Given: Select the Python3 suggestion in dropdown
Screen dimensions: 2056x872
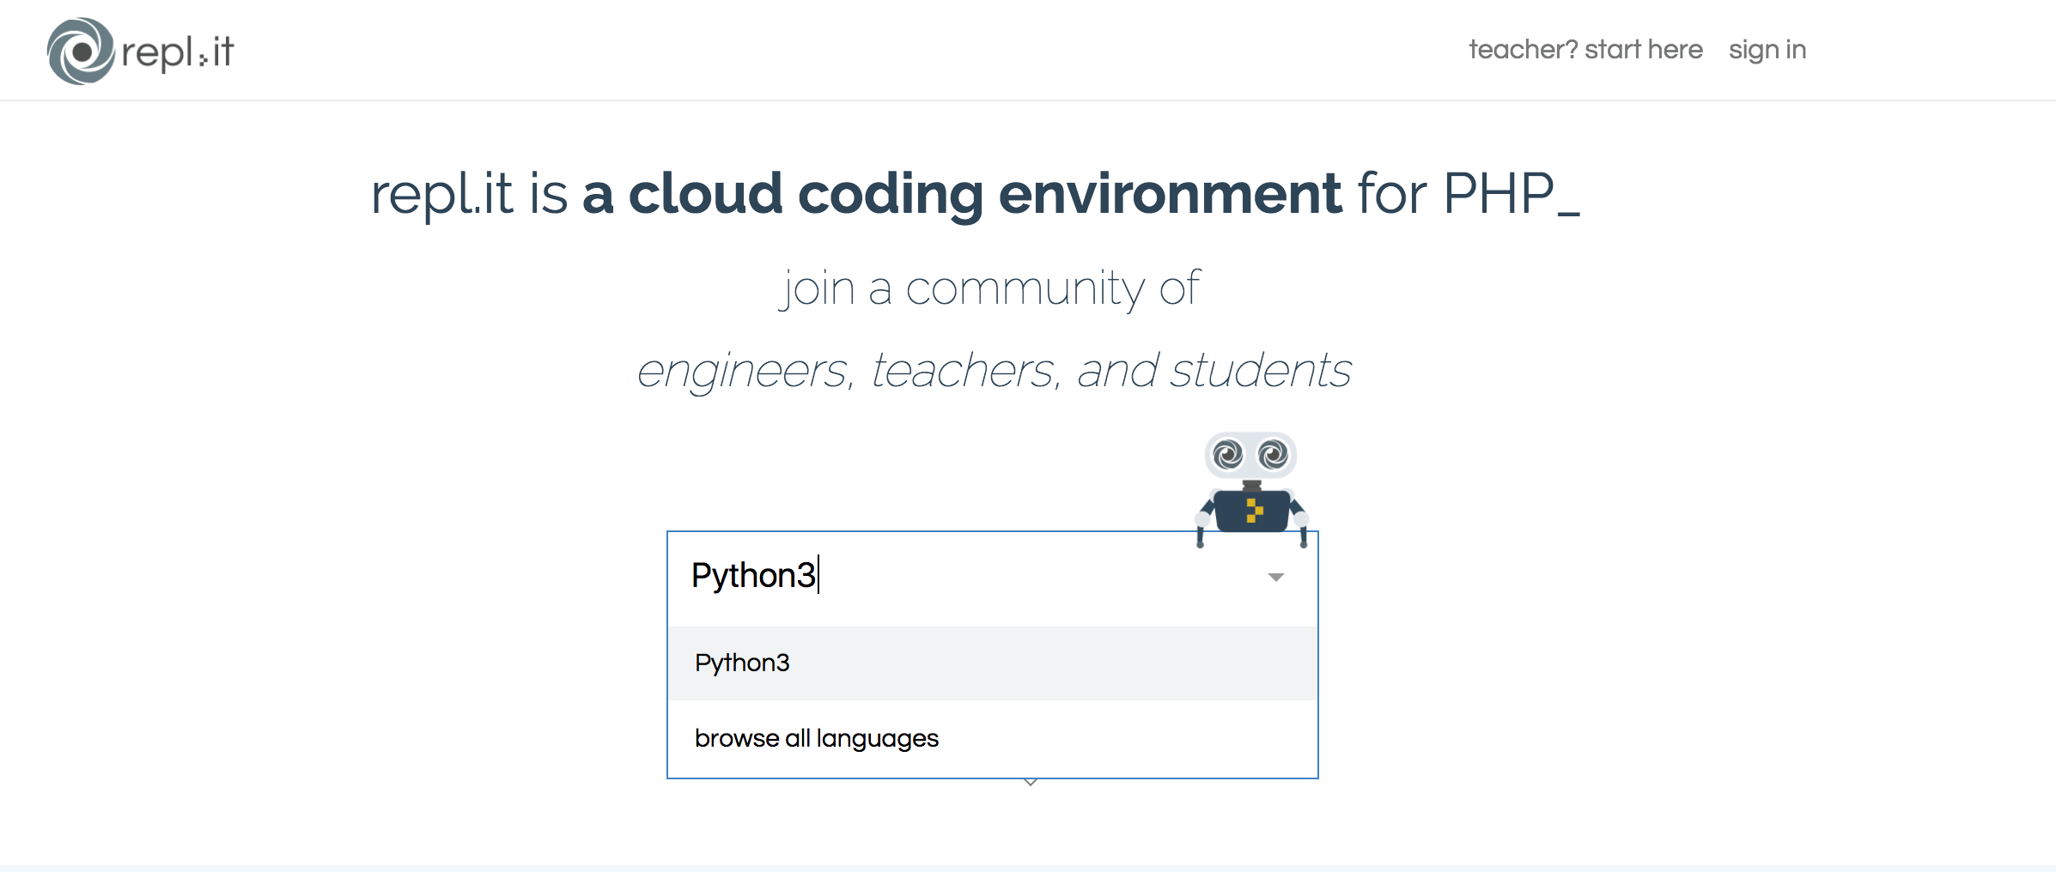Looking at the screenshot, I should [993, 663].
